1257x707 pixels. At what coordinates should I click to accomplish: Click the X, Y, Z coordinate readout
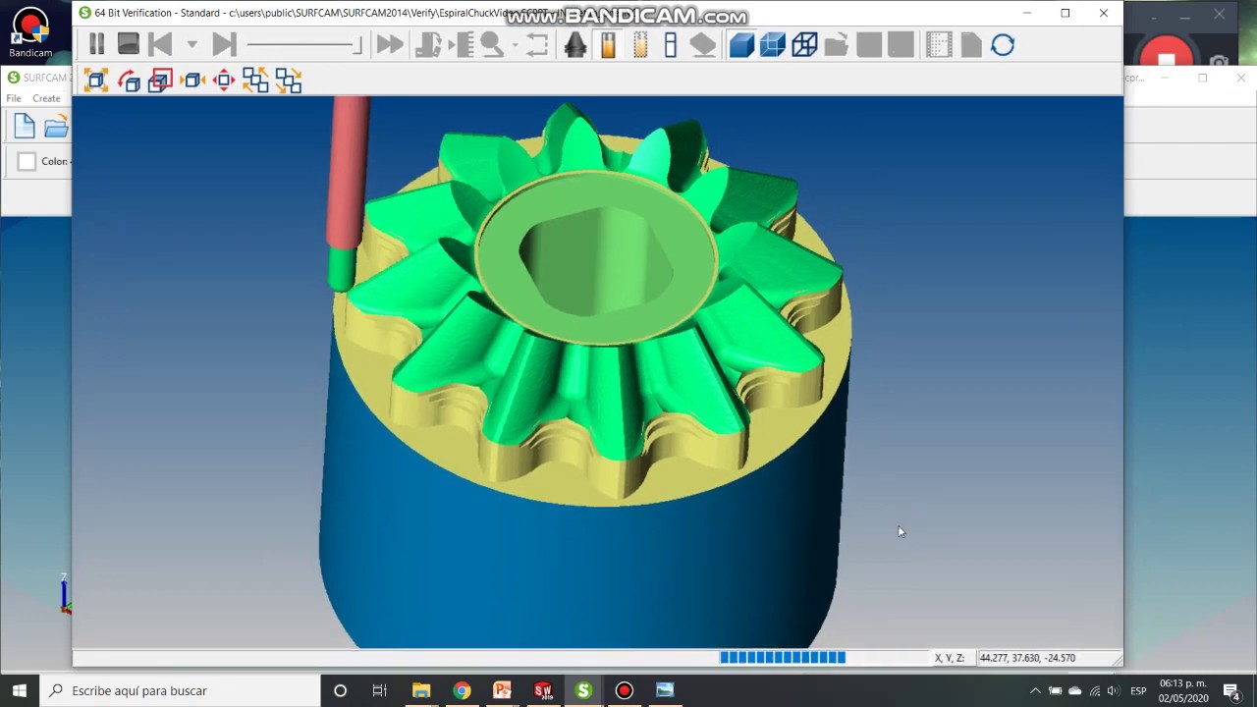[x=1026, y=658]
